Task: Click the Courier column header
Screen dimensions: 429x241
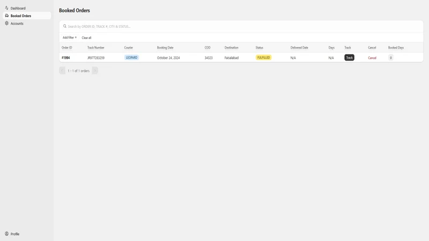Action: click(x=128, y=48)
